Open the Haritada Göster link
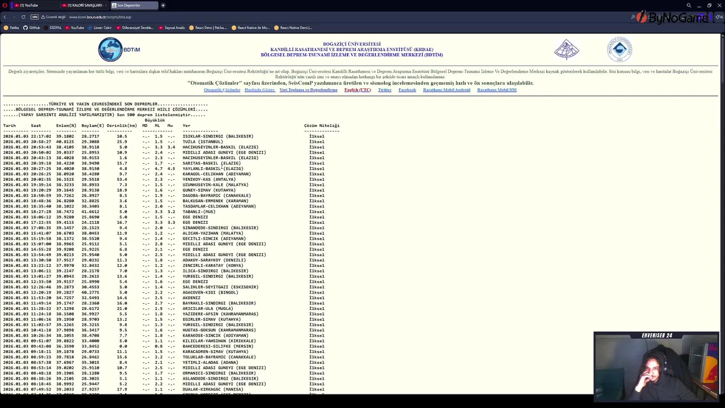This screenshot has height=408, width=725. [259, 90]
